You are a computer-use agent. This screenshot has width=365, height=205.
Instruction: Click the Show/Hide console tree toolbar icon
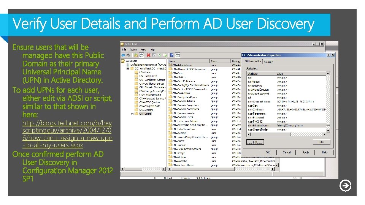(141, 55)
